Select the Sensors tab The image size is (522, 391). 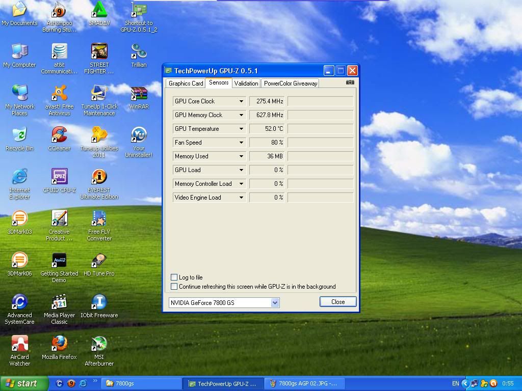pyautogui.click(x=219, y=82)
